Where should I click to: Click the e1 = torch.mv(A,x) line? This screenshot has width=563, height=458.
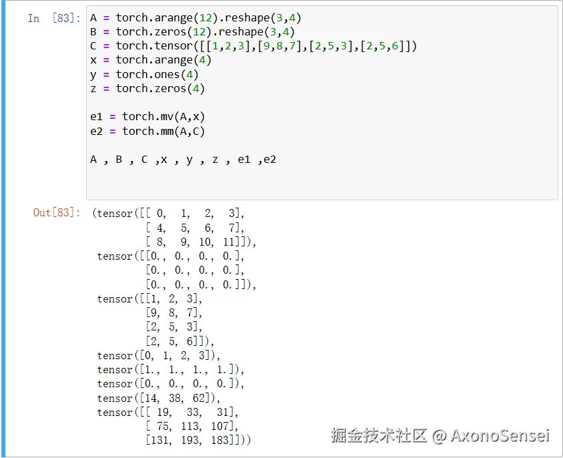[x=147, y=117]
